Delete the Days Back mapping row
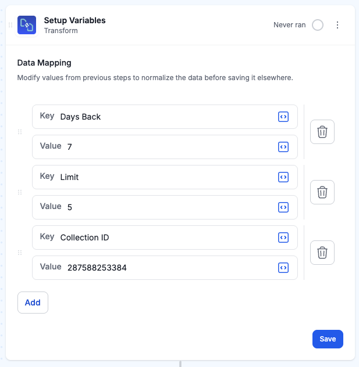 tap(322, 132)
